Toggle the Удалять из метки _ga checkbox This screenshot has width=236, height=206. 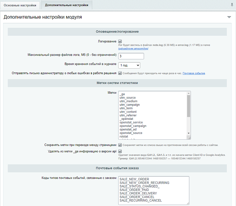(x=120, y=151)
